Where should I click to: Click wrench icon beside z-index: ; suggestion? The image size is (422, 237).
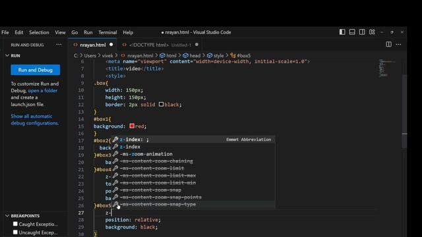[115, 140]
